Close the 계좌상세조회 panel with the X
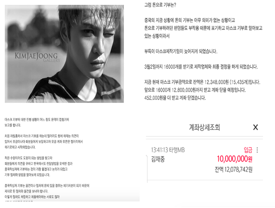This screenshot has height=208, width=275. click(256, 127)
